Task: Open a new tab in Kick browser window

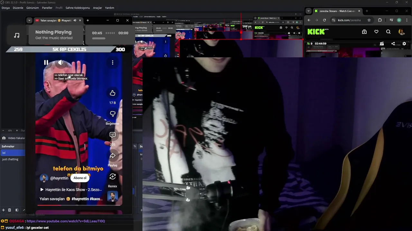Action: click(367, 11)
